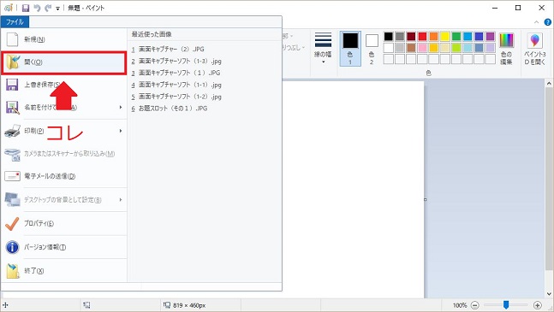Click the バージョン情報 info icon
The width and height of the screenshot is (554, 312).
tap(12, 247)
